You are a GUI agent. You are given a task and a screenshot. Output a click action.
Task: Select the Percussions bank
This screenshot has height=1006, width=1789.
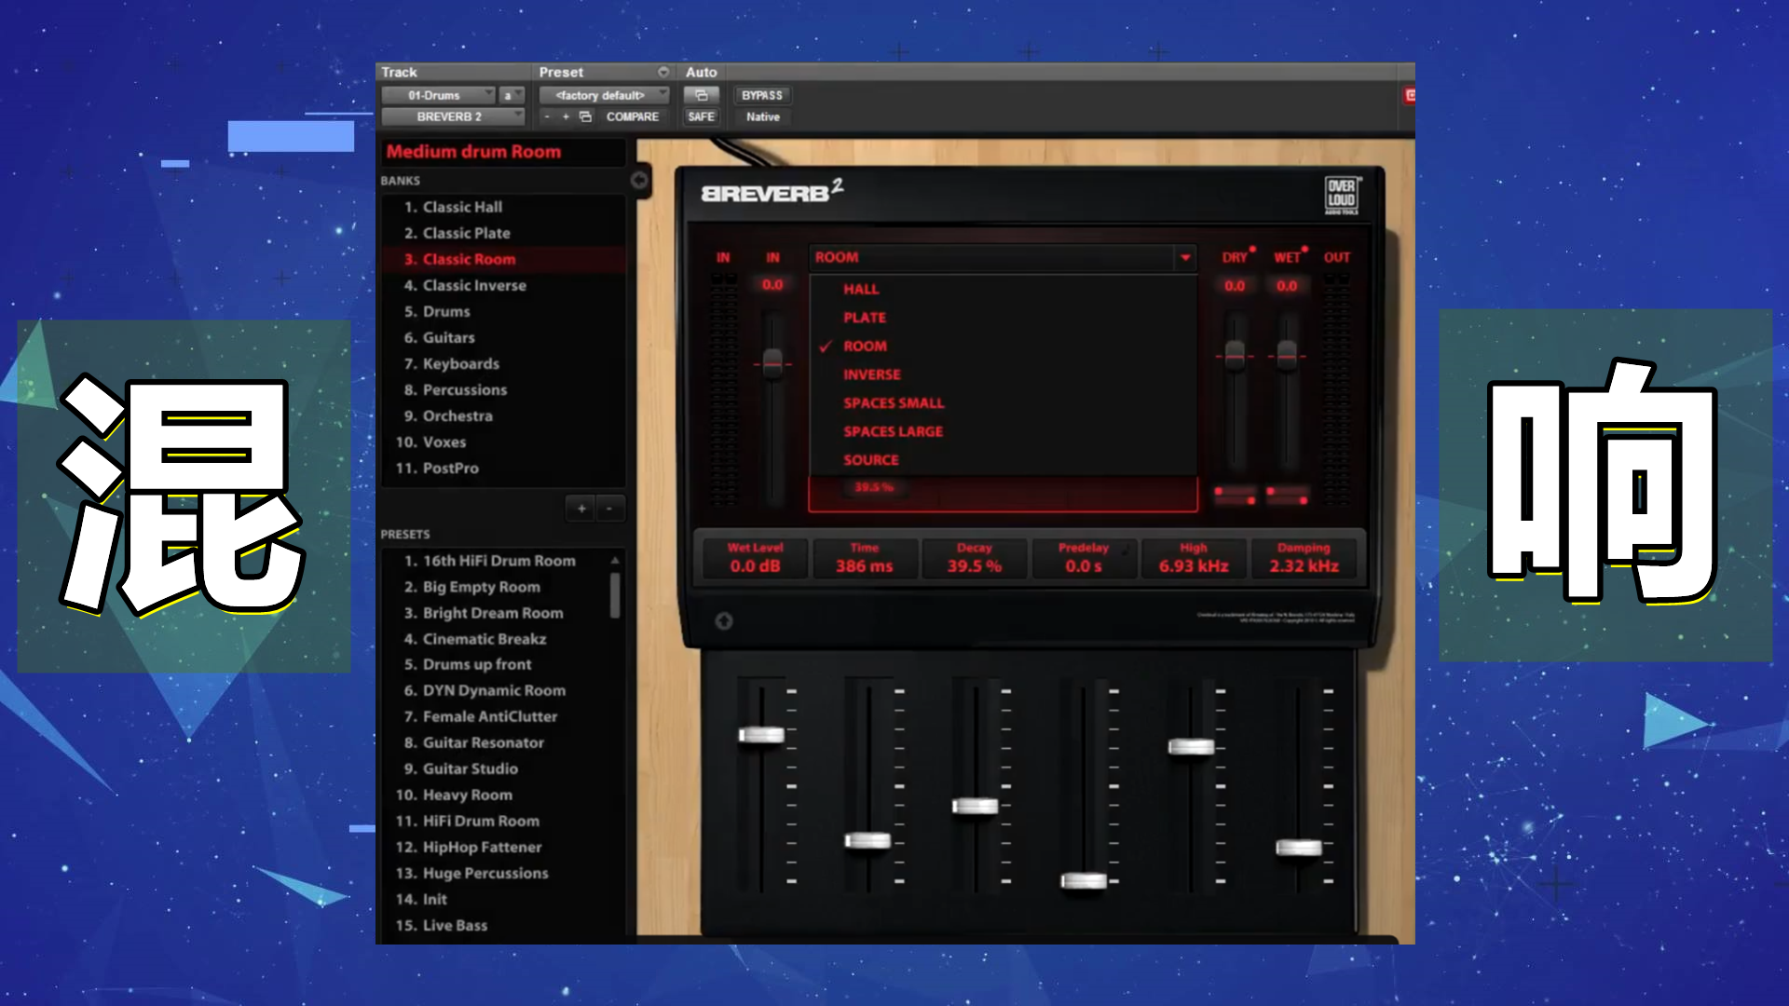point(503,389)
